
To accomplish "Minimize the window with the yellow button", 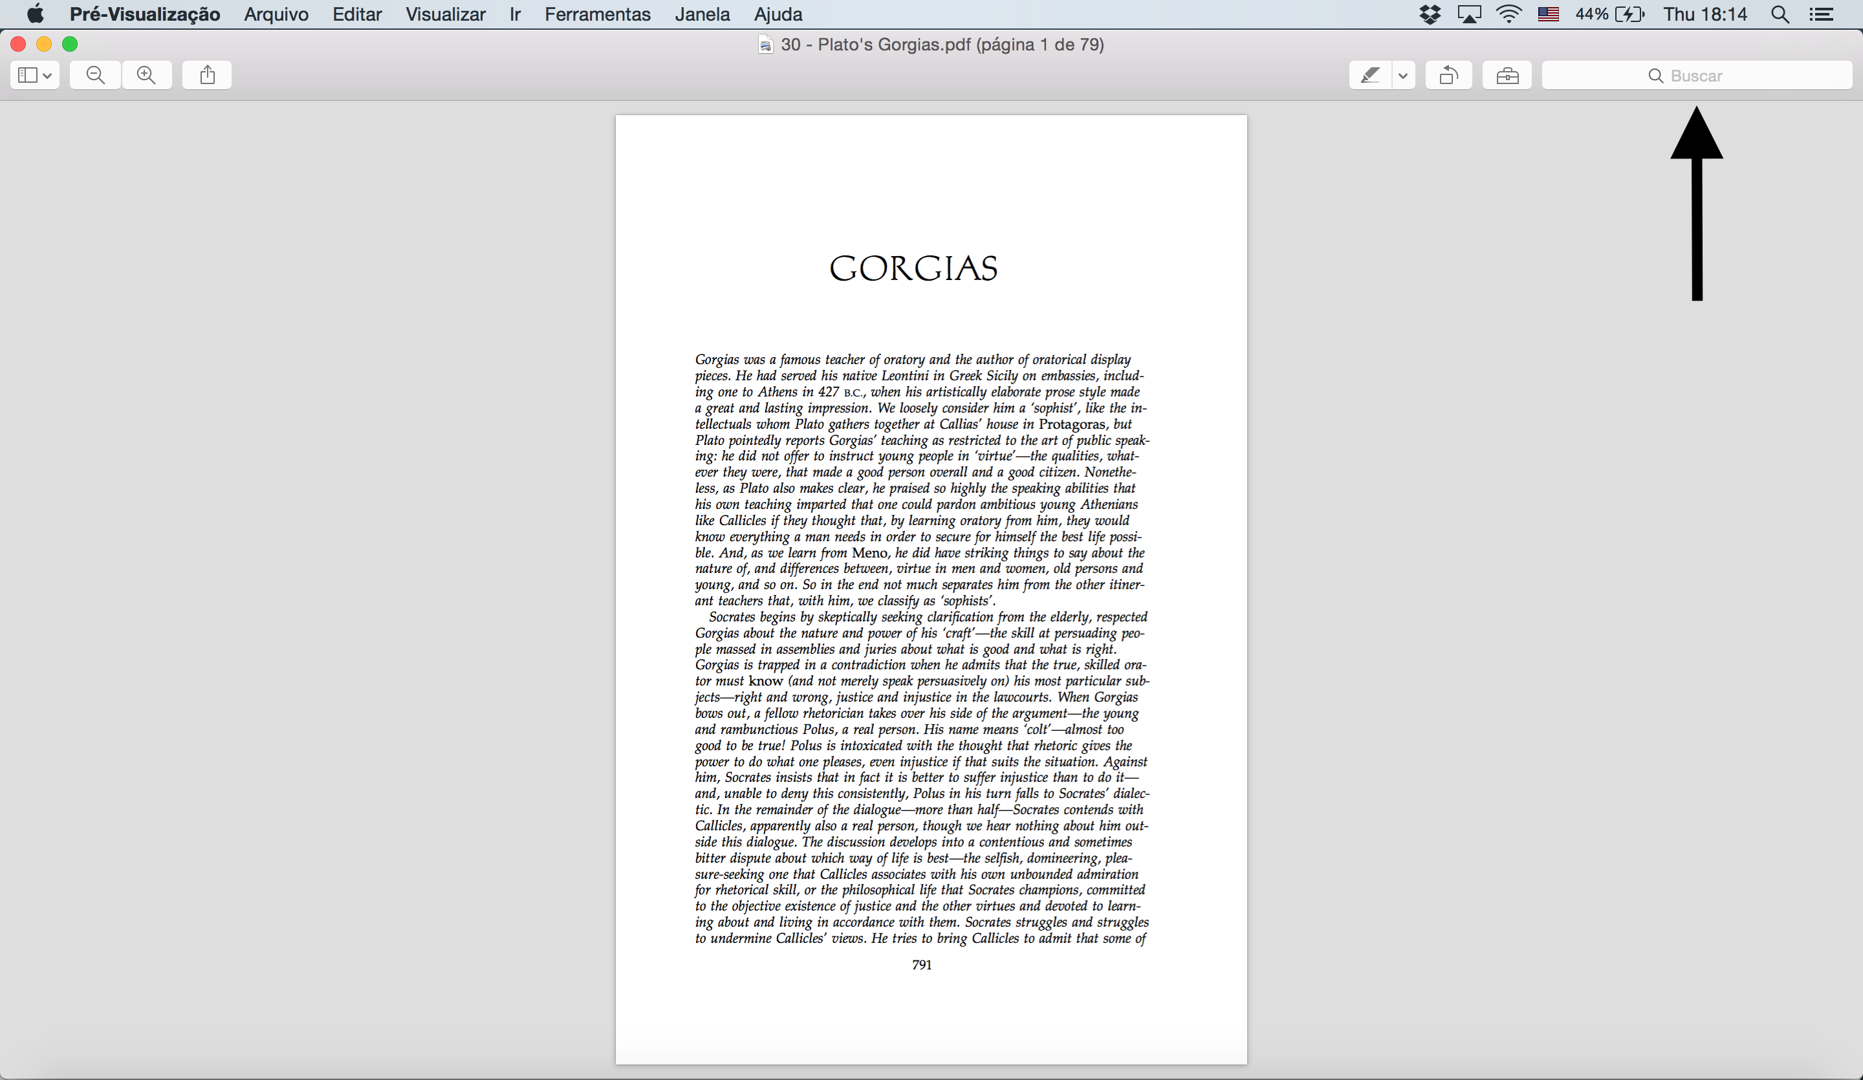I will pos(45,45).
